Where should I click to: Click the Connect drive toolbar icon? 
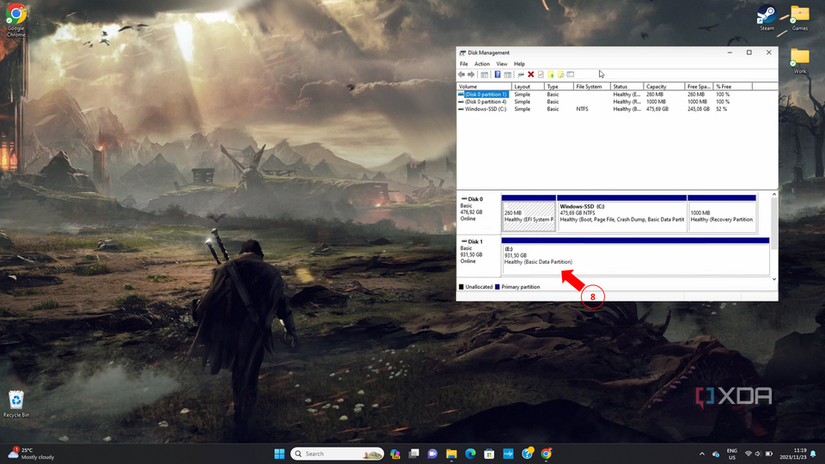coord(521,75)
